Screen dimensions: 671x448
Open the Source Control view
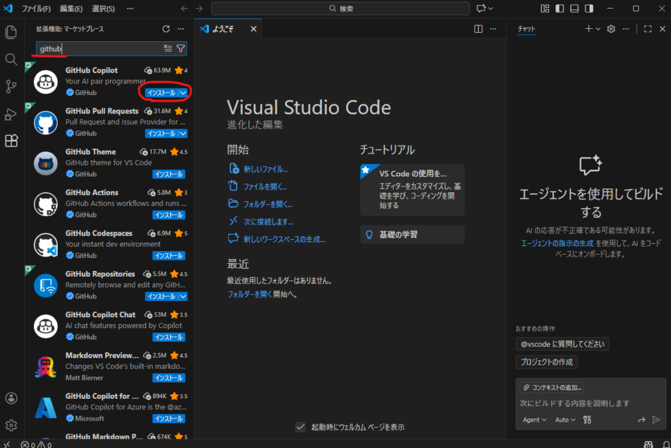point(10,86)
